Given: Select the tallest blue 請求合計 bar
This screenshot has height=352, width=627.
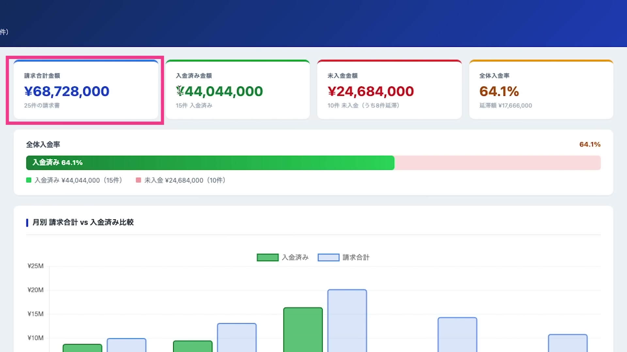Looking at the screenshot, I should point(347,321).
